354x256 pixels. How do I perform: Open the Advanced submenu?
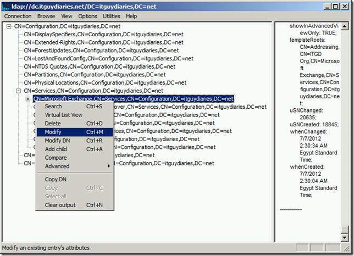[75, 166]
